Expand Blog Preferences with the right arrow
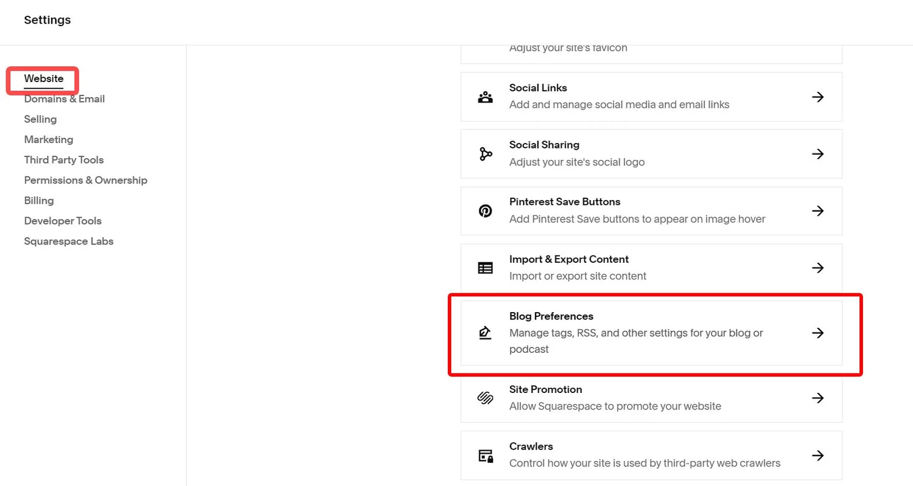This screenshot has height=486, width=913. coord(819,332)
